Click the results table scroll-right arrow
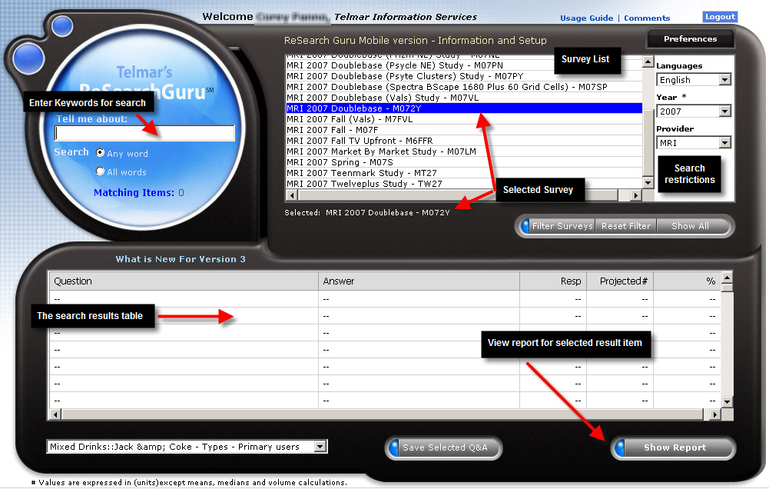Image resolution: width=769 pixels, height=489 pixels. click(715, 415)
